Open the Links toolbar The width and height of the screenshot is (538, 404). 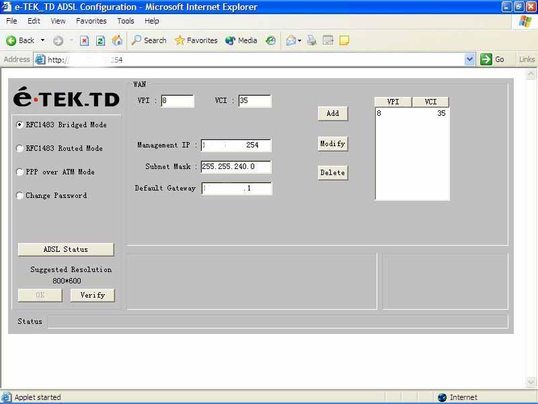(x=527, y=59)
